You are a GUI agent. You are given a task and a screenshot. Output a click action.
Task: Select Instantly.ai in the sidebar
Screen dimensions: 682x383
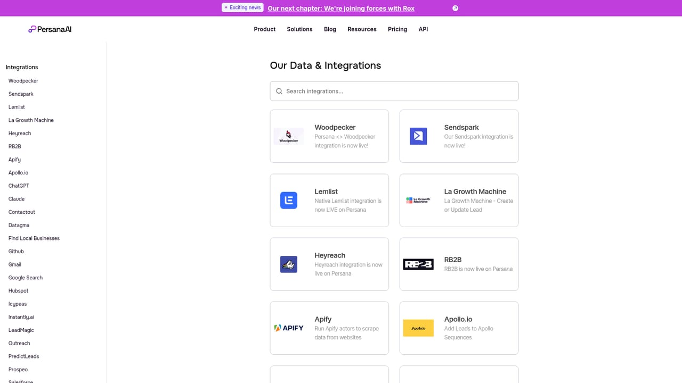coord(21,317)
